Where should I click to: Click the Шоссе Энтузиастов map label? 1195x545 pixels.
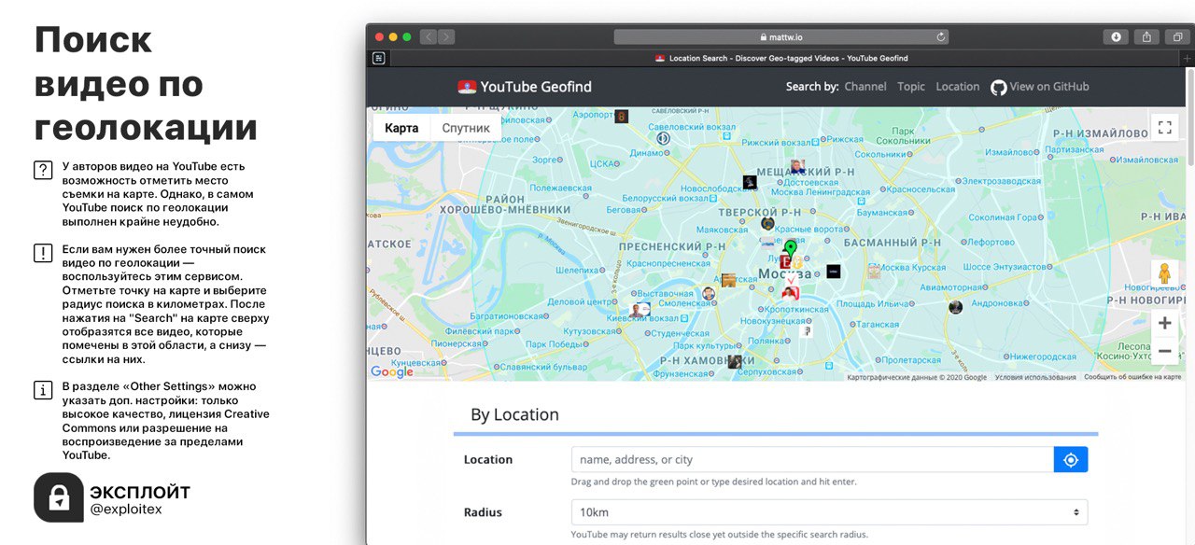click(x=1004, y=268)
